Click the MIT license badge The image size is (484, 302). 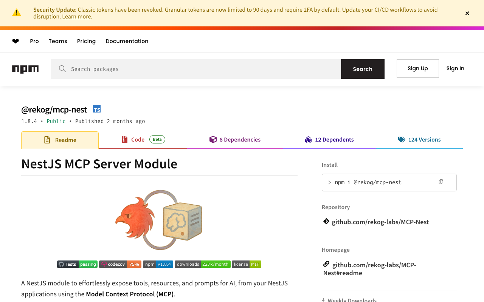tap(247, 264)
